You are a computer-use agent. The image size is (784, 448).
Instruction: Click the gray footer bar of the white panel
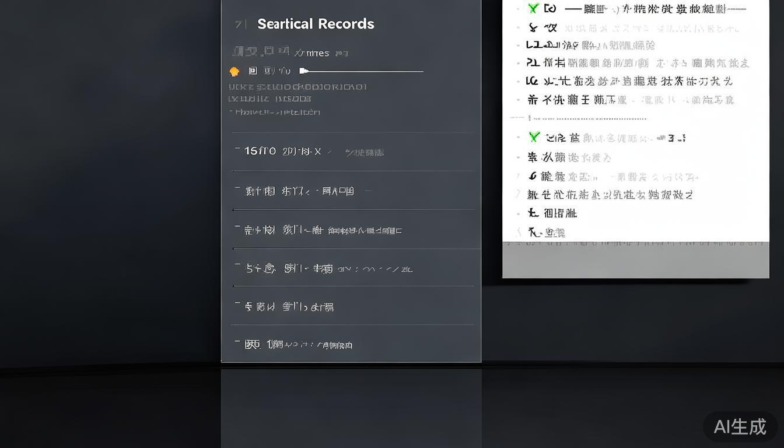(x=636, y=260)
